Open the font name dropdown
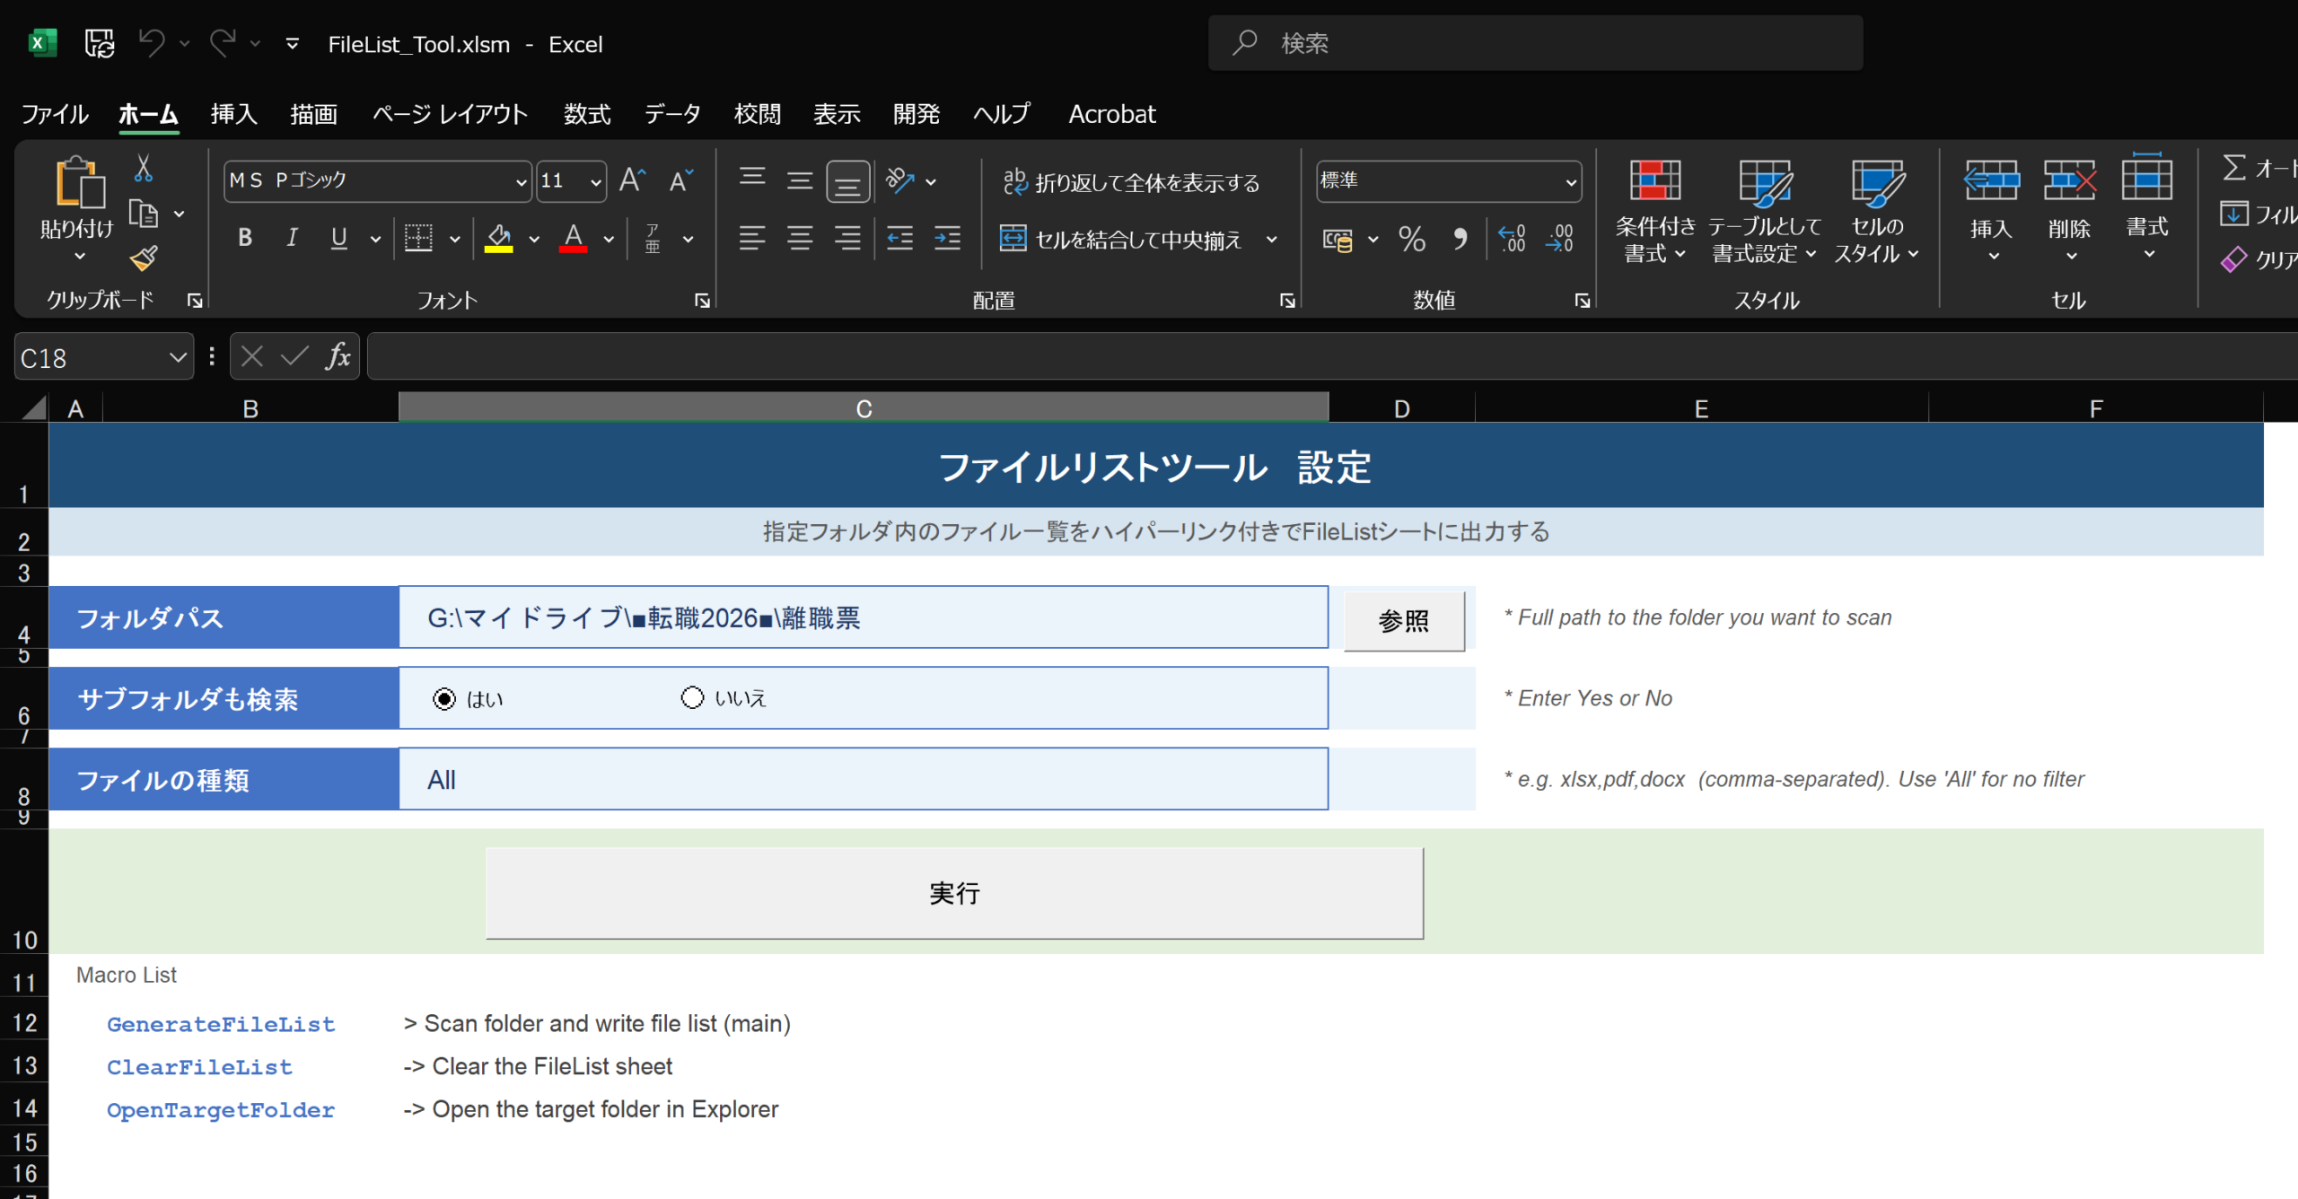Screen dimensions: 2298x1199 pyautogui.click(x=521, y=182)
